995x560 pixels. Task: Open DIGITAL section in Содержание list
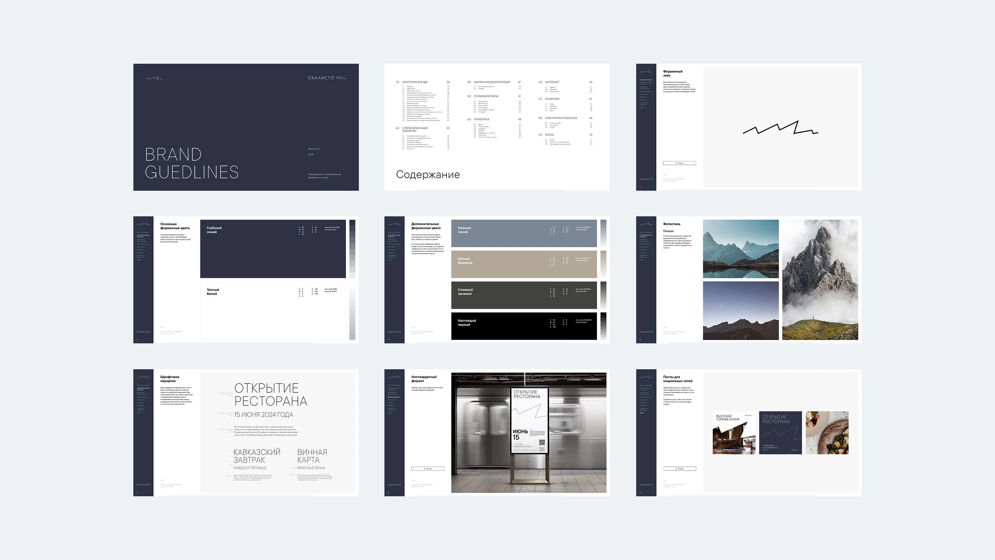(549, 135)
